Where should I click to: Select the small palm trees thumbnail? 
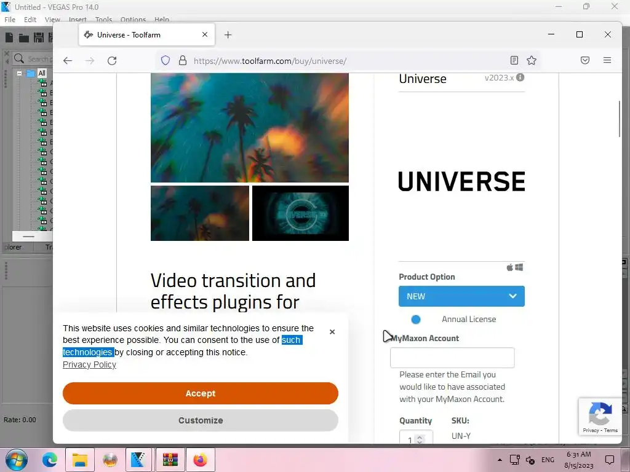click(x=200, y=213)
